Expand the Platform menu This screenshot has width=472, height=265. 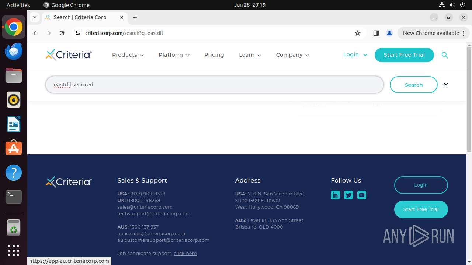click(174, 55)
